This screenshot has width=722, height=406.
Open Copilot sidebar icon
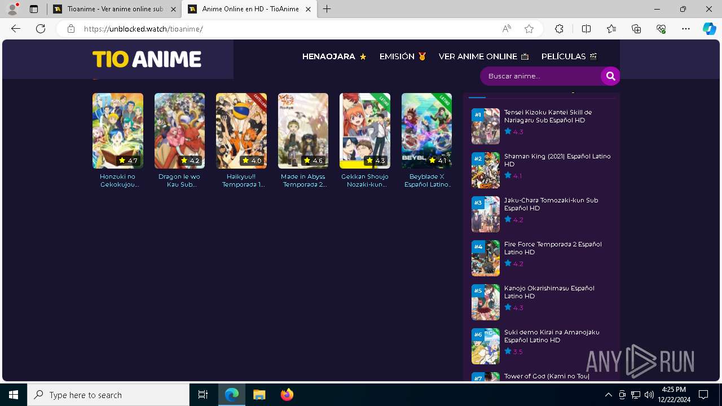pos(710,29)
